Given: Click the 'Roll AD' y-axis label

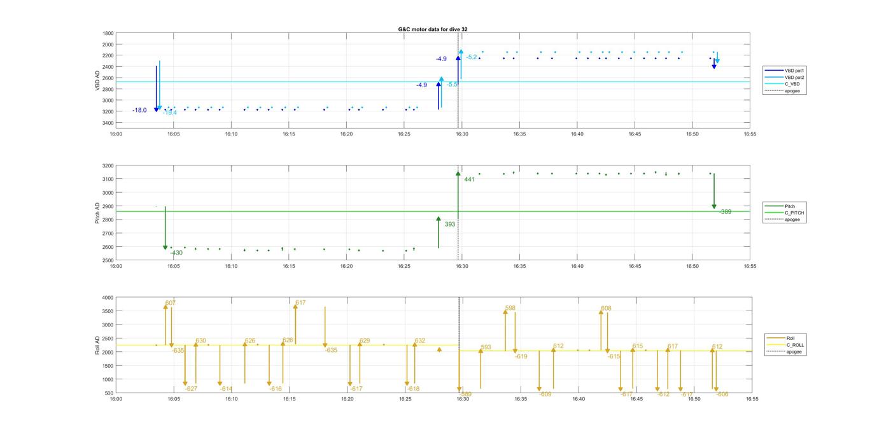Looking at the screenshot, I should [98, 346].
